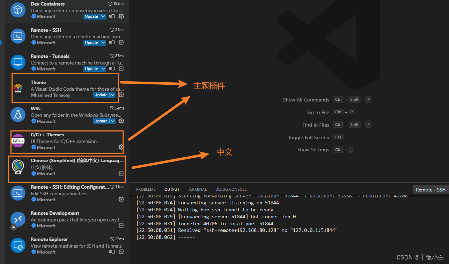The height and width of the screenshot is (264, 449).
Task: Expand the Remote - SSH Update dropdown arrow
Action: coord(103,43)
